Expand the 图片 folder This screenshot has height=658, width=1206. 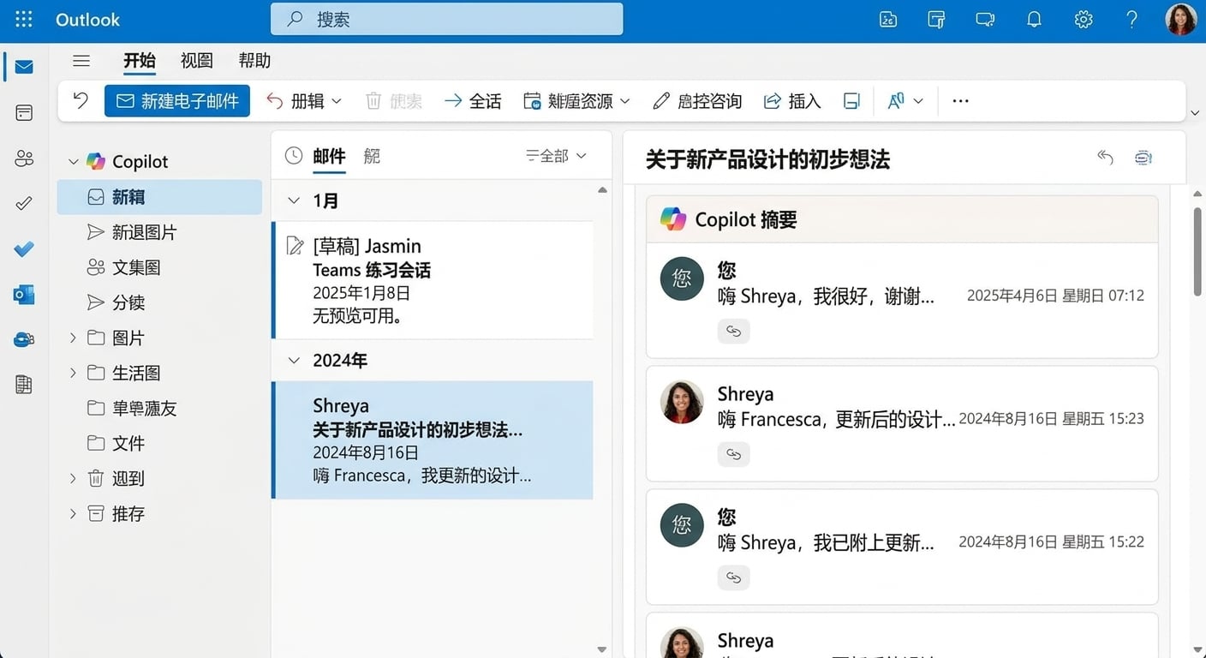tap(73, 338)
